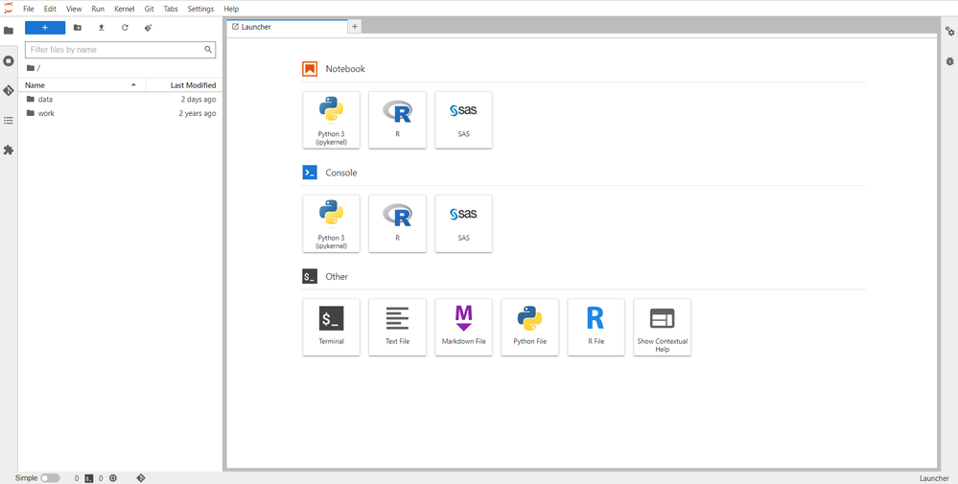
Task: Open Show Contextual Help
Action: pyautogui.click(x=663, y=328)
